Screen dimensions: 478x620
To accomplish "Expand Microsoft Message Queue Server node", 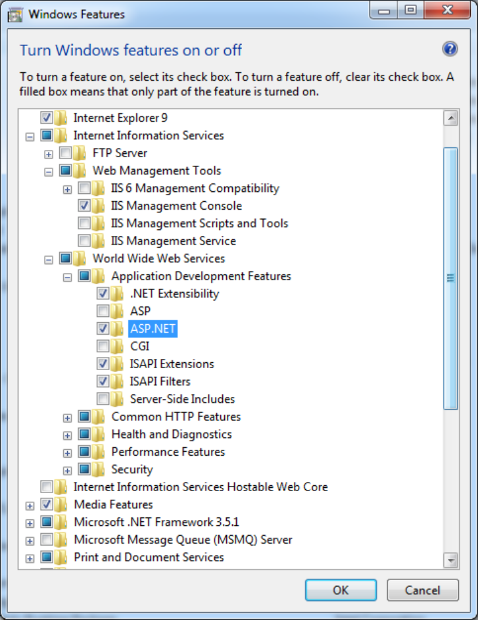I will [x=30, y=541].
